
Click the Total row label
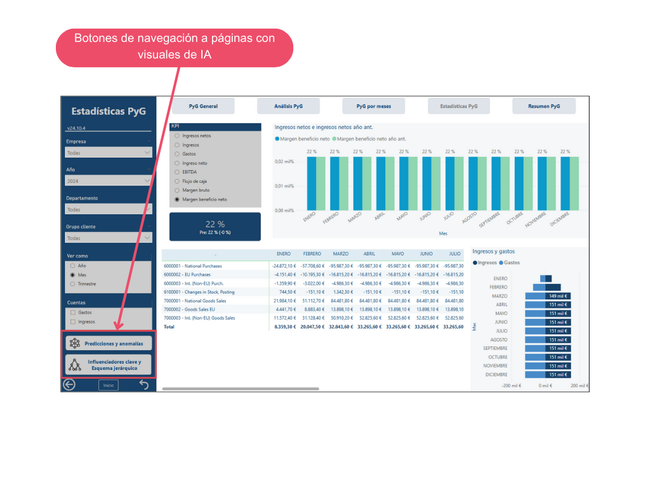(169, 327)
